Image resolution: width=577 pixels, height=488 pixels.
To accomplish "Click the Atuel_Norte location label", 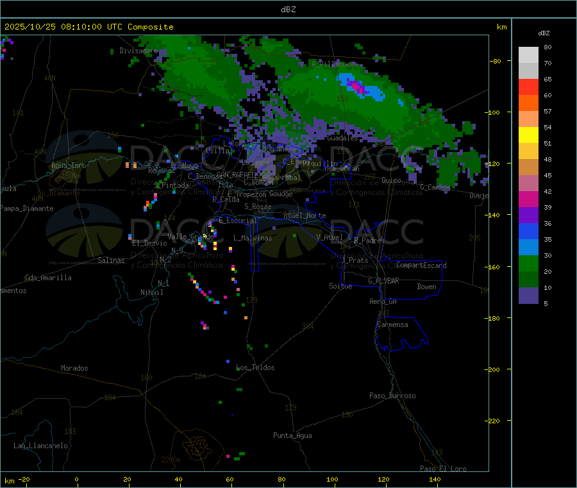I will 305,215.
